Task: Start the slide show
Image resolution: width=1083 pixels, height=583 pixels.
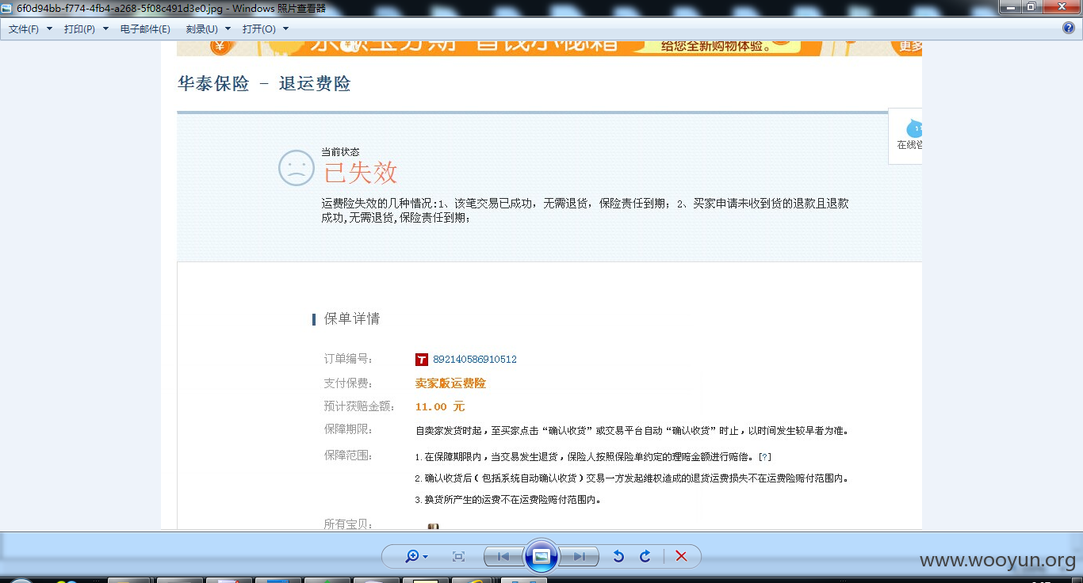Action: [x=541, y=556]
